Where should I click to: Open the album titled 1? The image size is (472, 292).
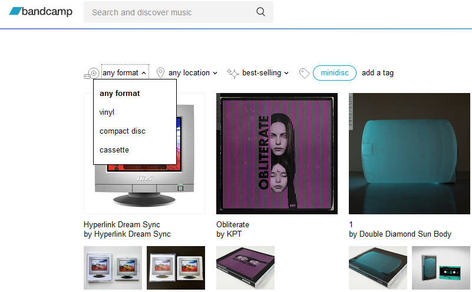[x=351, y=225]
